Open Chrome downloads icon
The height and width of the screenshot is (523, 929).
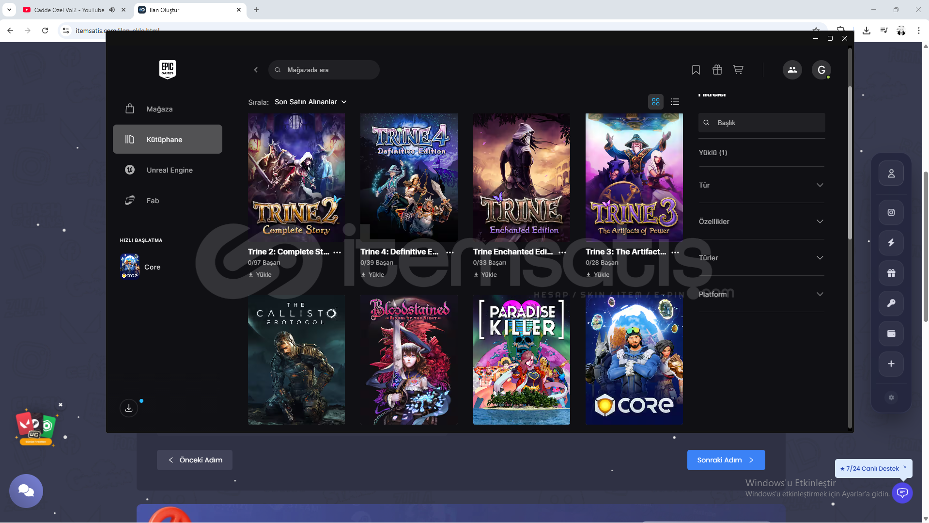867,31
